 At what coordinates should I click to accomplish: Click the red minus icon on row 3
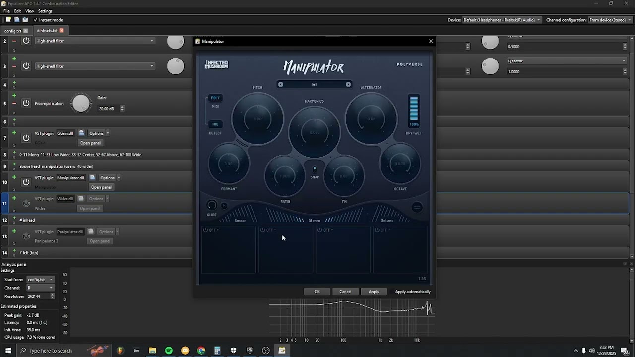pos(14,66)
